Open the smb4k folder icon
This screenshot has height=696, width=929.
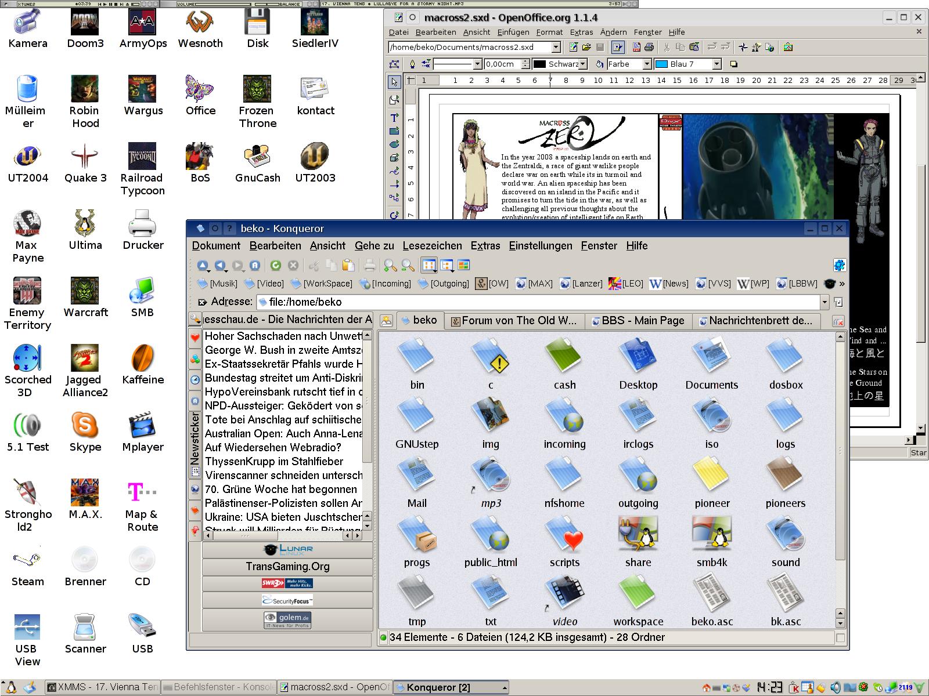[712, 541]
